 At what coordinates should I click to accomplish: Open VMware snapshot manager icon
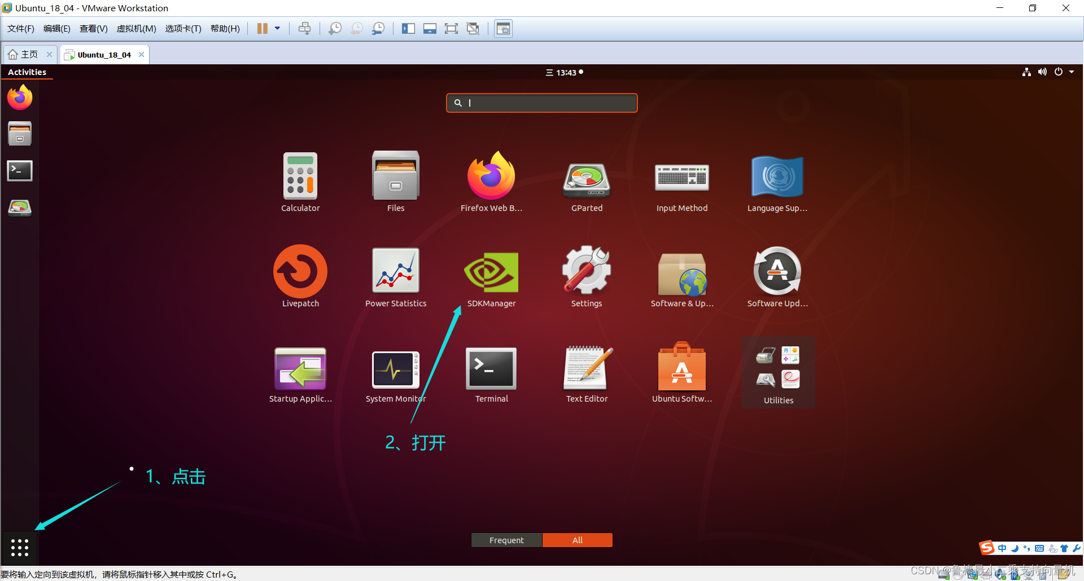point(378,29)
